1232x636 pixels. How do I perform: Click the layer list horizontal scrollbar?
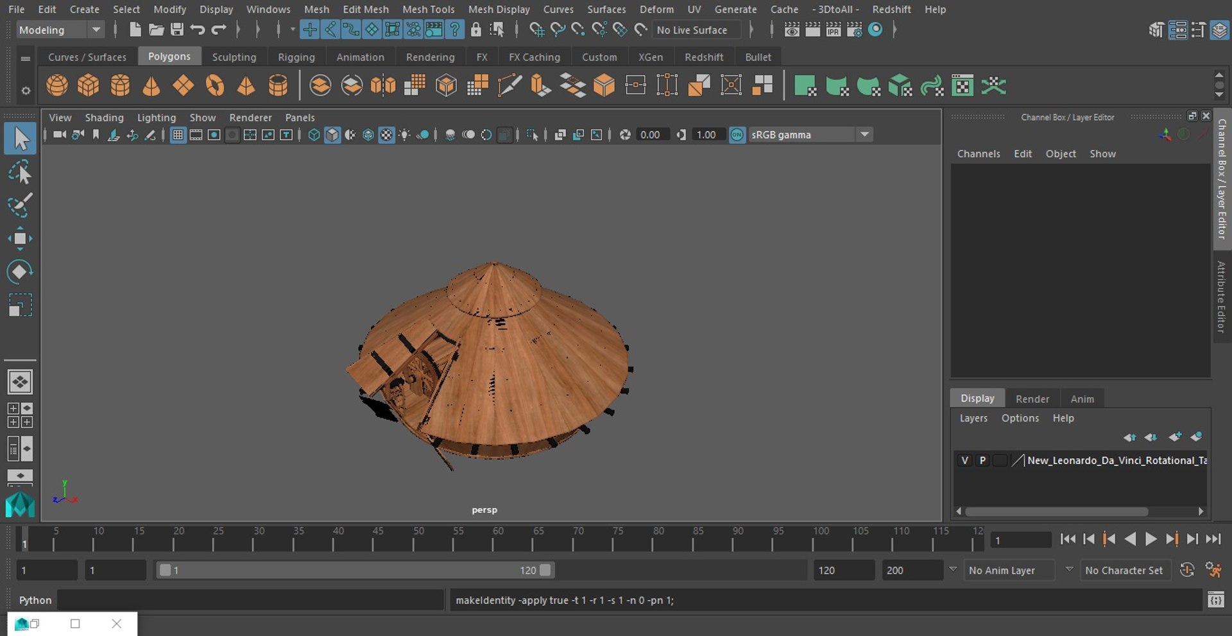pos(1056,511)
